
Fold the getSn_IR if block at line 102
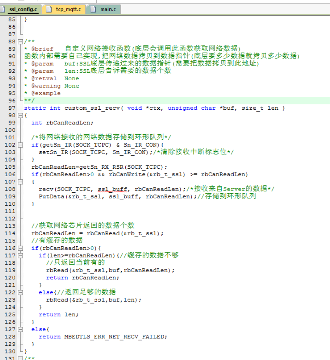pyautogui.click(x=20, y=145)
